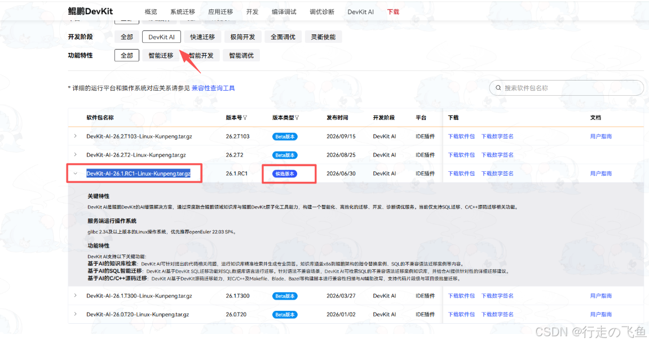649x343 pixels.
Task: Click DevKit-AI-26.1.RC1-Linux-Kunpeng.tar.gz package name
Action: (x=138, y=173)
